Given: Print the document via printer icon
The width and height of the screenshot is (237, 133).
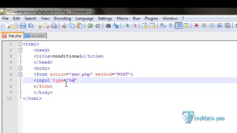Looking at the screenshot, I should 54,26.
